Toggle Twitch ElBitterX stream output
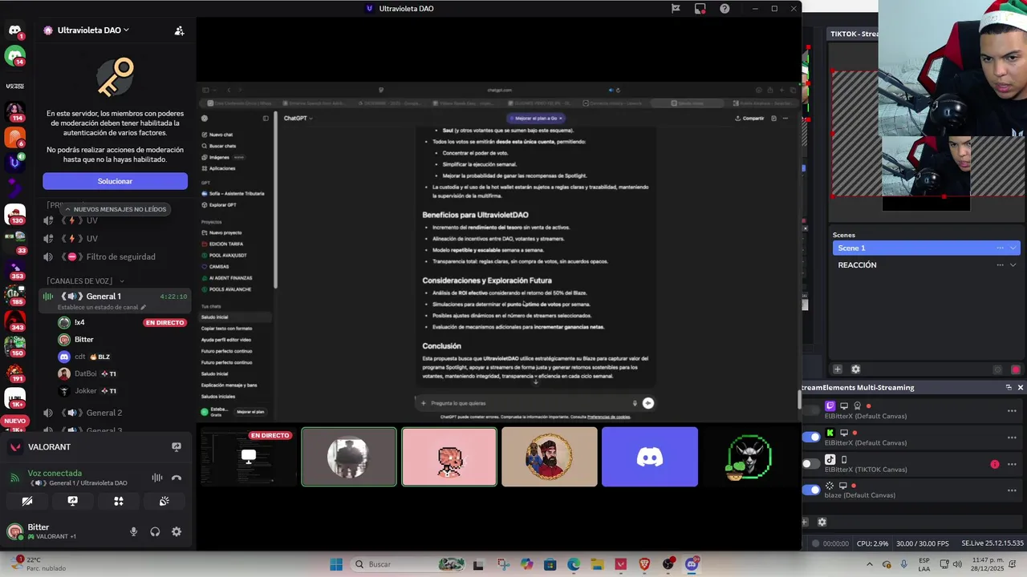This screenshot has width=1027, height=577. coord(812,411)
